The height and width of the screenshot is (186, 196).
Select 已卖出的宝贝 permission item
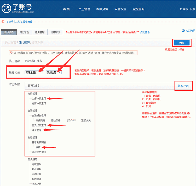[39, 125]
